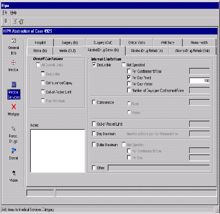220x214 pixels.
Task: Tick the Day Maximum checkbox
Action: [x=94, y=134]
